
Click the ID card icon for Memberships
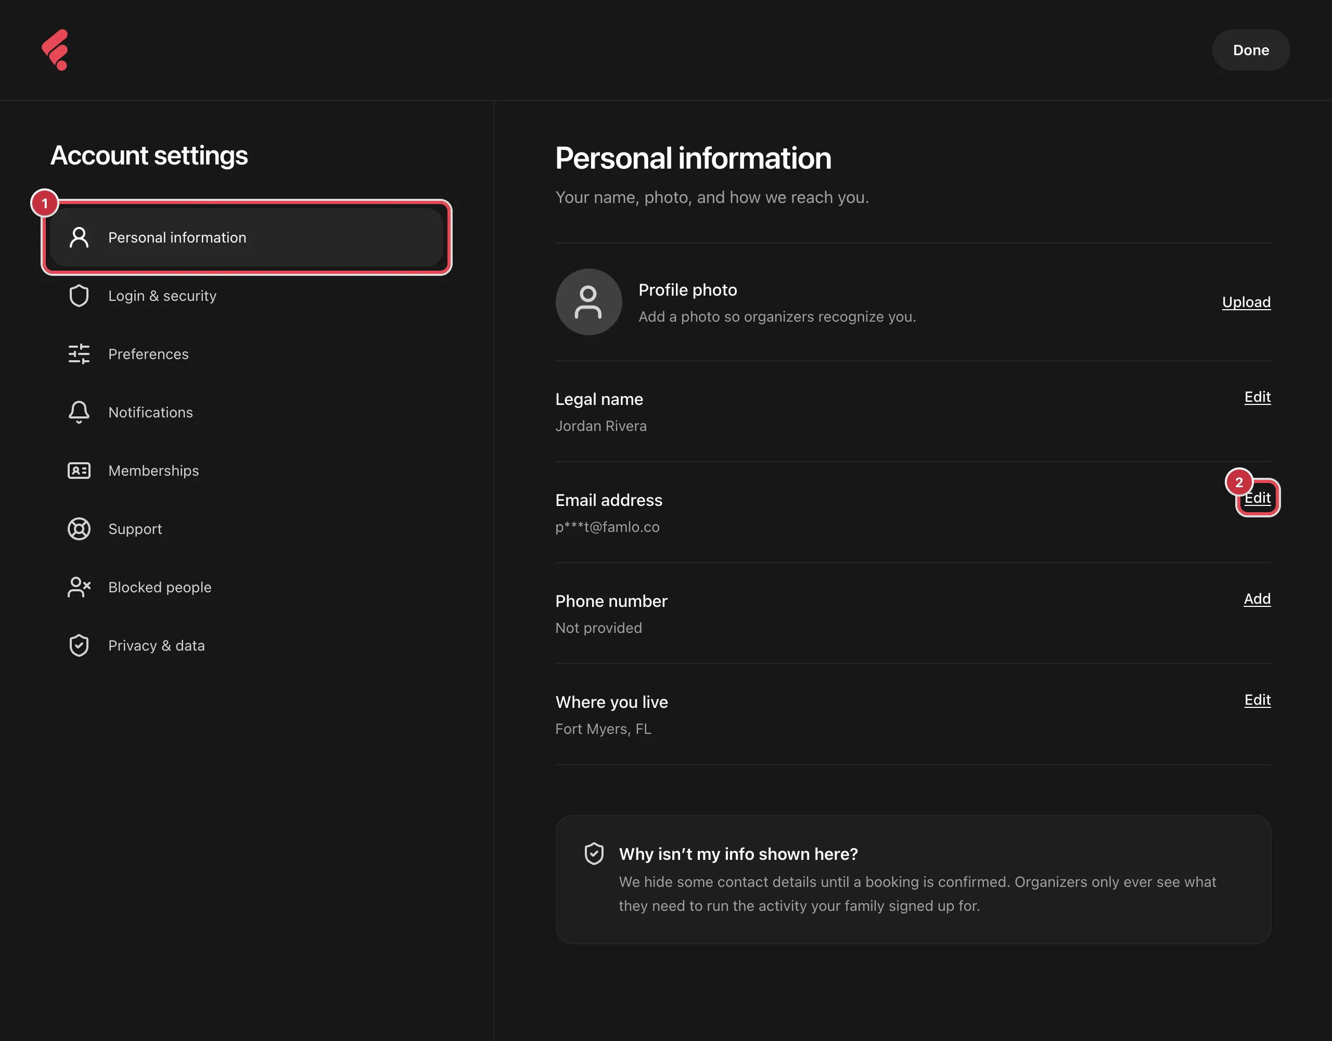click(79, 471)
